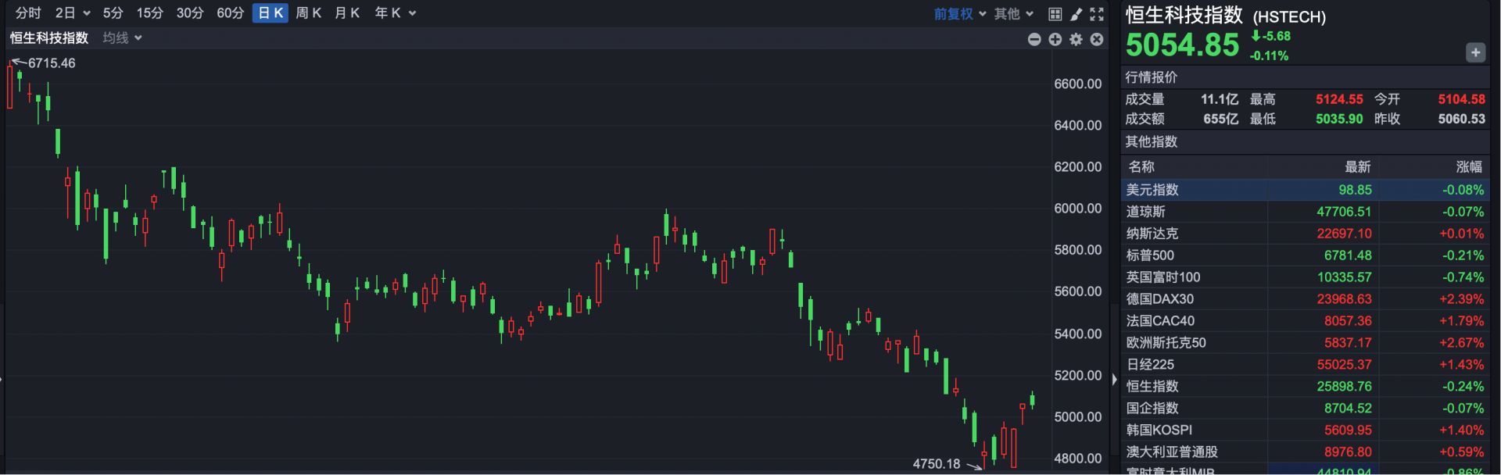Open the 年K period dropdown
This screenshot has width=1501, height=475.
point(395,13)
